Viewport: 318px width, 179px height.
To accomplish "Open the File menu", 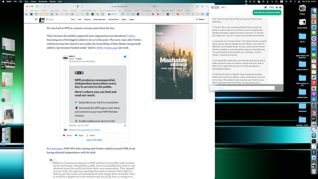I will pos(15,1).
